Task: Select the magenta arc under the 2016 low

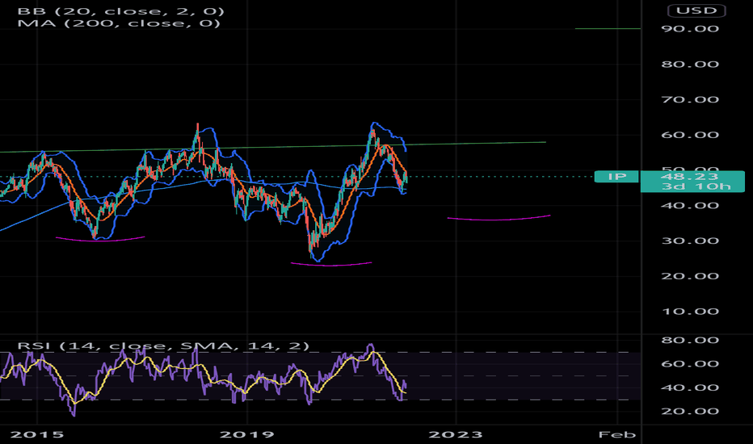Action: [x=100, y=240]
